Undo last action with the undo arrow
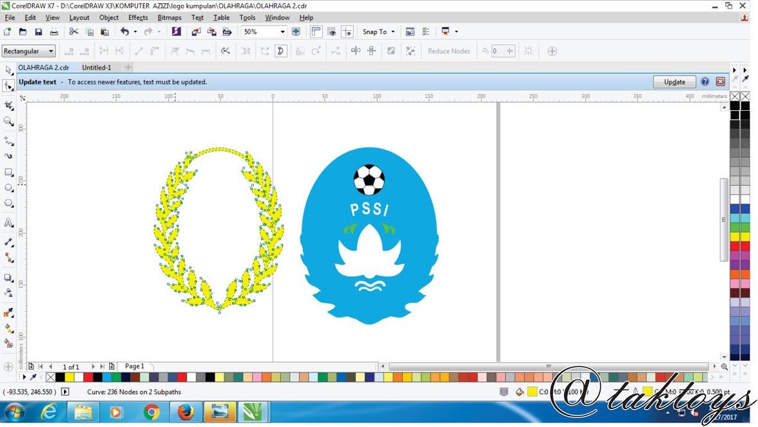 (x=124, y=32)
